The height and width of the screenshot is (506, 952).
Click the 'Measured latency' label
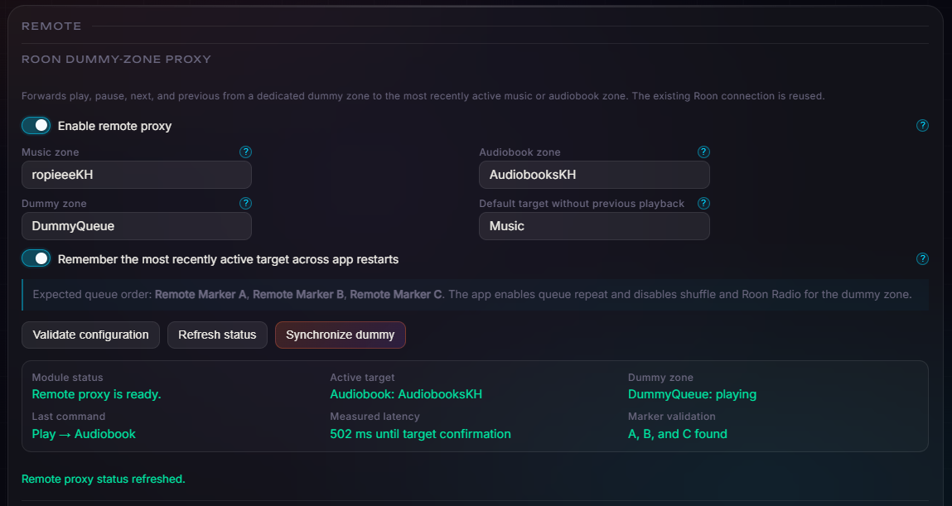point(375,417)
